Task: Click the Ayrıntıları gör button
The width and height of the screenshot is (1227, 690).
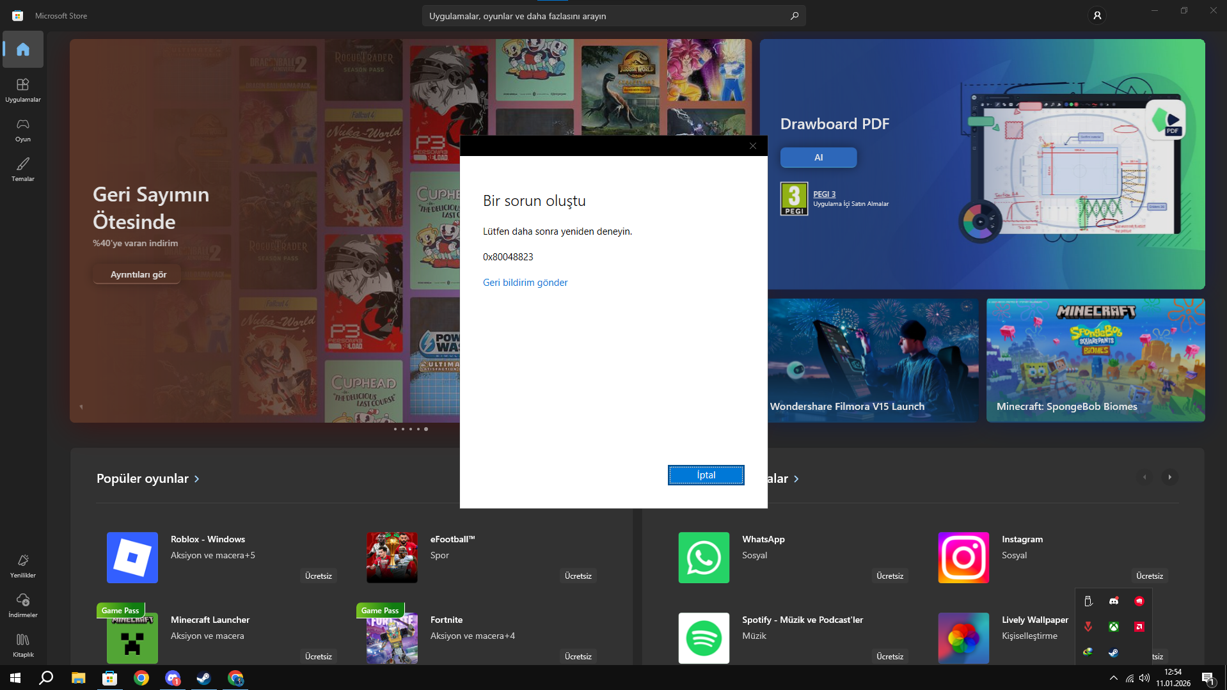Action: (138, 274)
